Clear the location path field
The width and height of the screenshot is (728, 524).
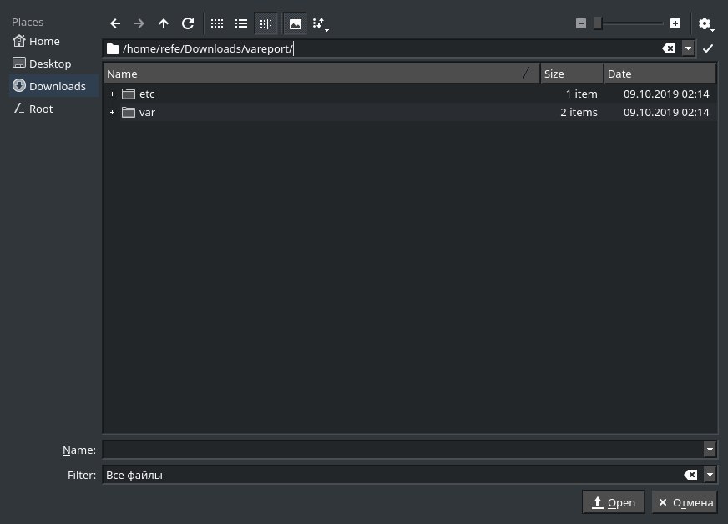coord(669,48)
